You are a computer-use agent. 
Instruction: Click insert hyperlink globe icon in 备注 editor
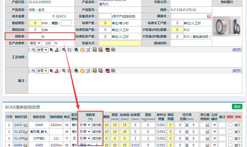coord(76,71)
